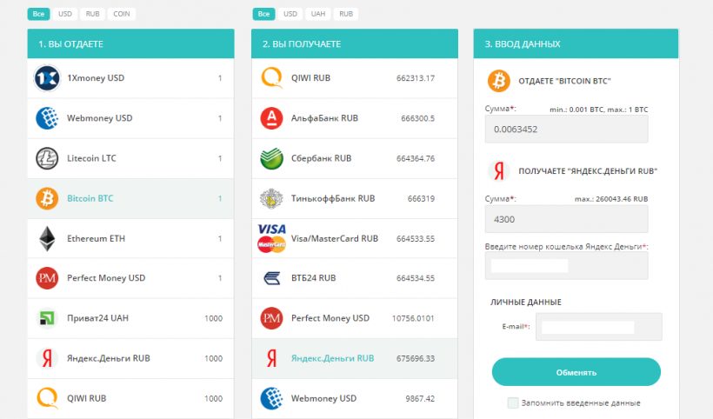The height and width of the screenshot is (419, 713).
Task: Click the rate value 666300.5
Action: tap(418, 118)
